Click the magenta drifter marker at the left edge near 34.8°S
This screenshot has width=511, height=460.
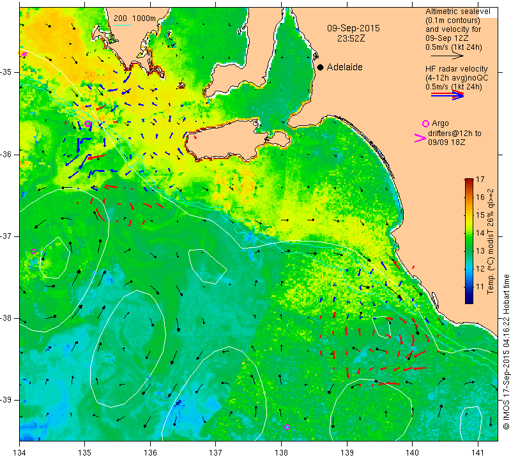24,54
